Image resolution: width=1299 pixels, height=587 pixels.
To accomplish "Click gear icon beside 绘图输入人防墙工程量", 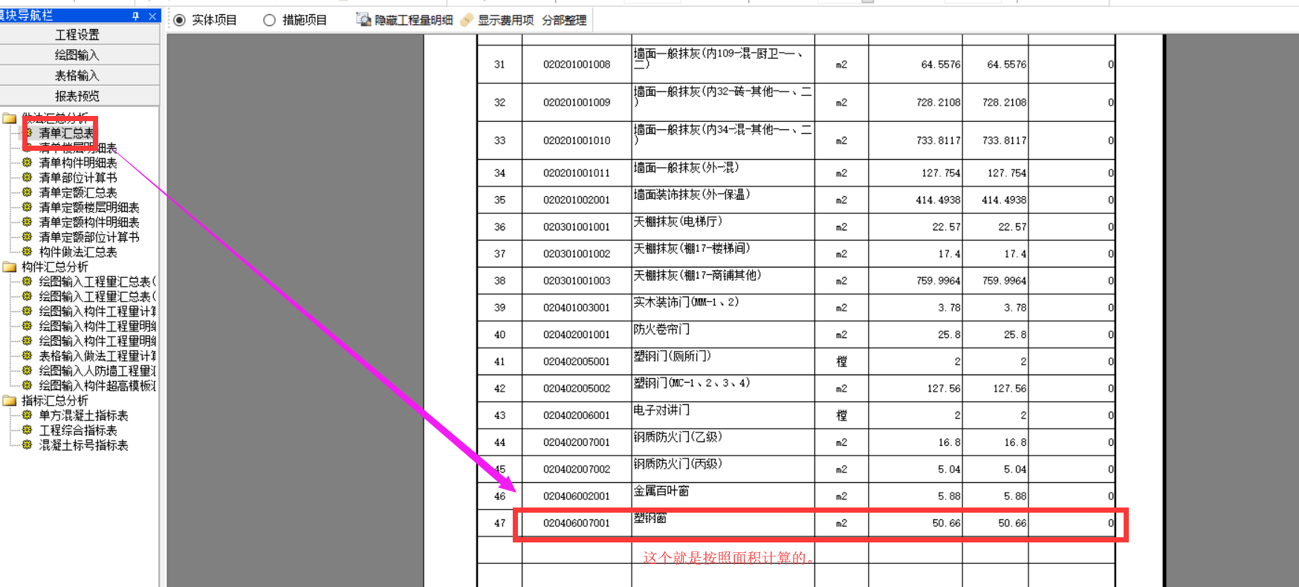I will point(27,370).
